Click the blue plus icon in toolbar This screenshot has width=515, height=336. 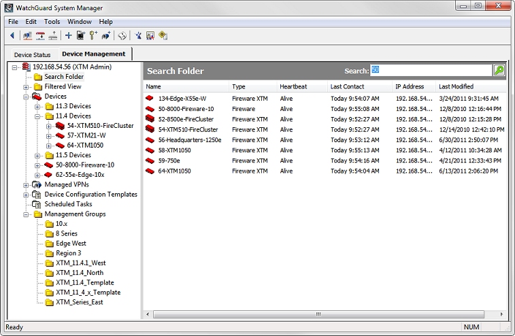(68, 35)
